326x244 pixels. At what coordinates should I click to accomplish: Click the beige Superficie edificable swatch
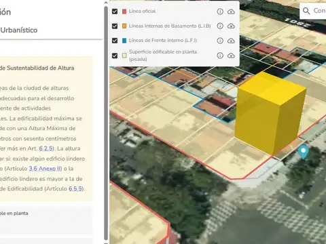124,56
